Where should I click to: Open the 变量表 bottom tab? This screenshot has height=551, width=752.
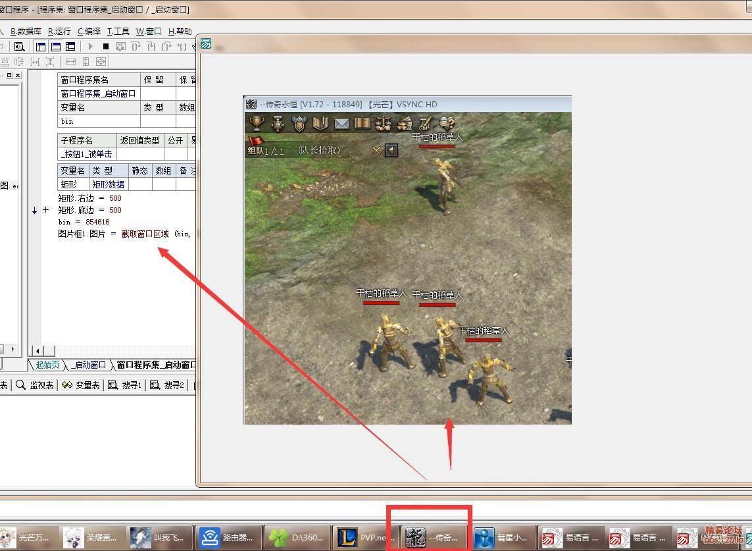coord(81,385)
